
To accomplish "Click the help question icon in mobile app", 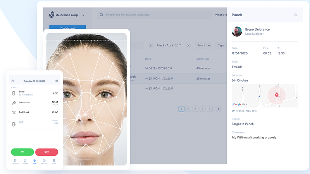I will coord(12,81).
